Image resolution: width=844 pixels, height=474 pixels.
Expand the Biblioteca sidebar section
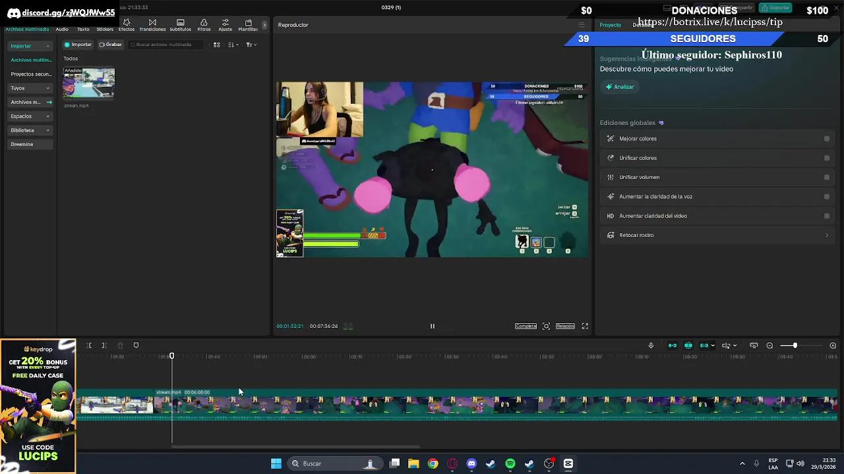(47, 130)
